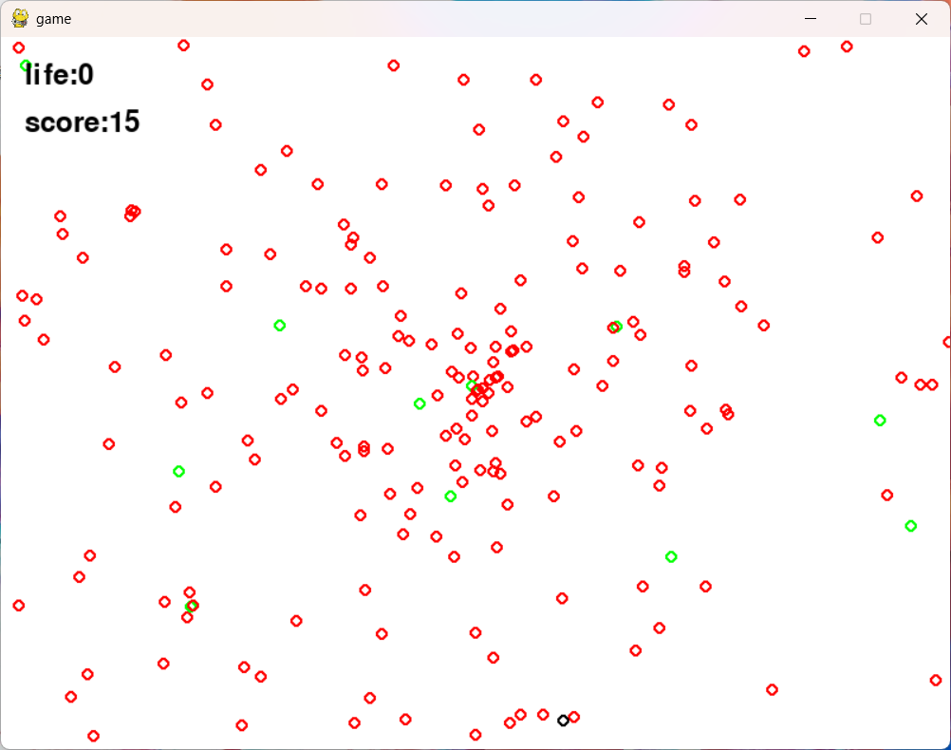Image resolution: width=951 pixels, height=750 pixels.
Task: Hit the green circle sandwiched between two red circles
Action: 192,606
